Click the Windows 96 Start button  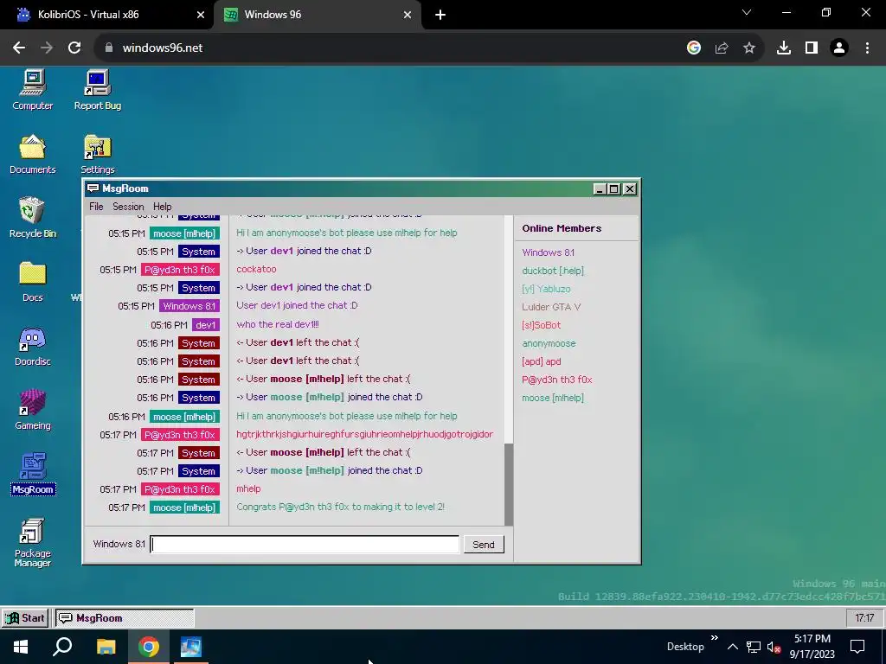[x=25, y=617]
